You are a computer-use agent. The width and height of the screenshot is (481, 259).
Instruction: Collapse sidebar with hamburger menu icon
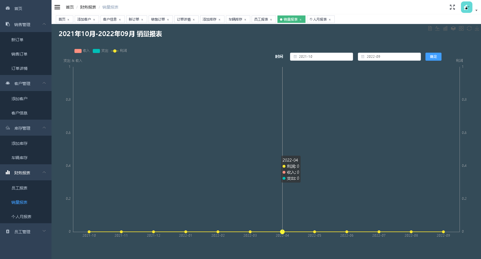point(57,7)
